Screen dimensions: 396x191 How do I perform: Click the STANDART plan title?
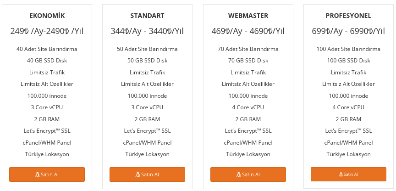point(147,16)
